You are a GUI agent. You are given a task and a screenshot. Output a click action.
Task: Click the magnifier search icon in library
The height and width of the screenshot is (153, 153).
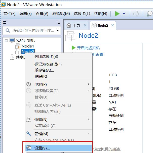8,31
